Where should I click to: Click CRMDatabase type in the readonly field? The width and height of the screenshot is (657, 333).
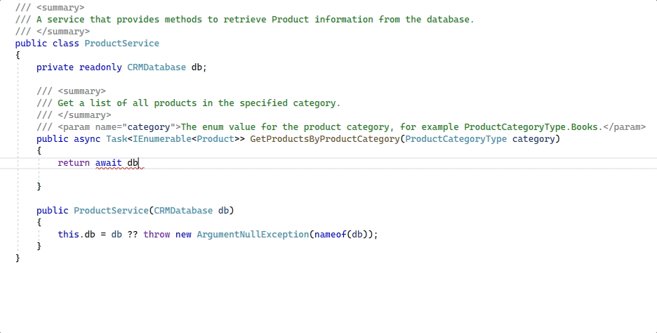click(x=157, y=67)
